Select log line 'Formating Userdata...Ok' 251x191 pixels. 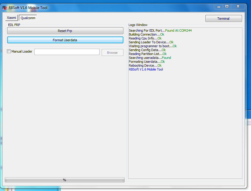coord(147,62)
